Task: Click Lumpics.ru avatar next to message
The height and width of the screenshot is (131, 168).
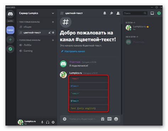Action: point(63,75)
